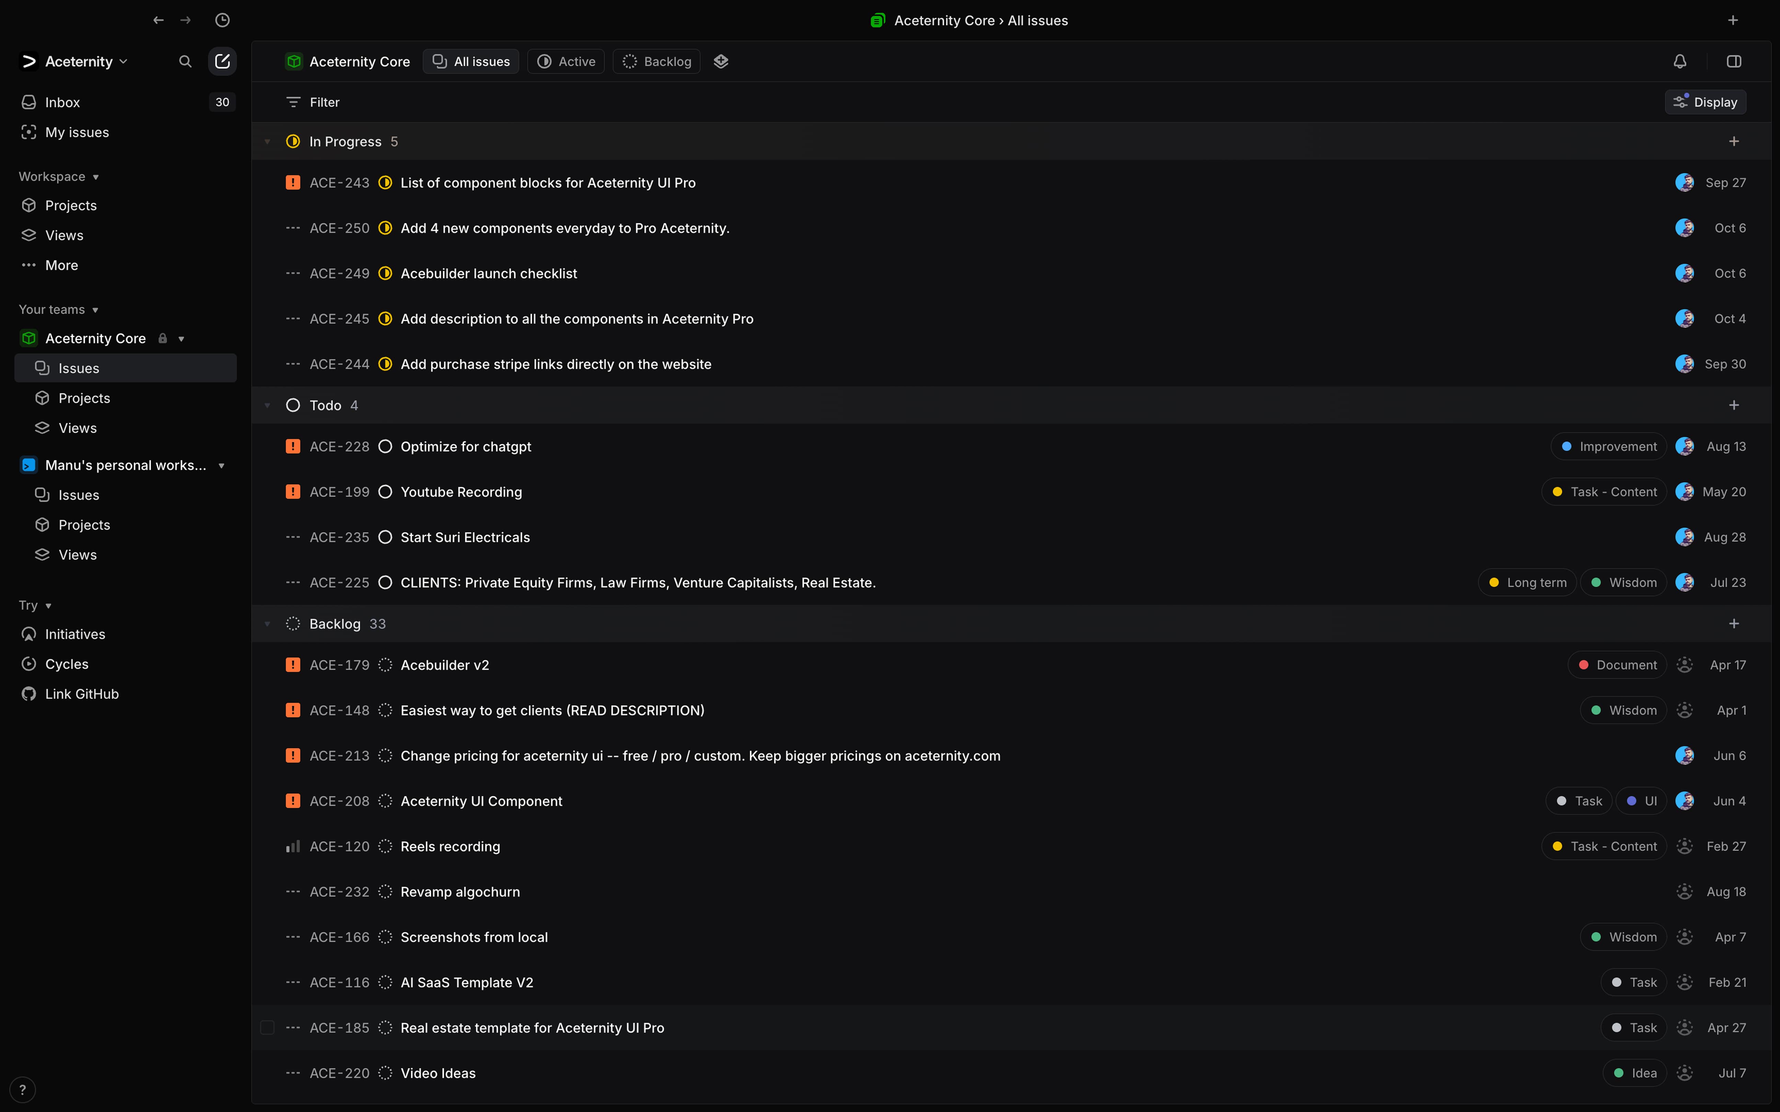Viewport: 1780px width, 1112px height.
Task: Click the in-progress status icon of ACE-243
Action: [x=385, y=182]
